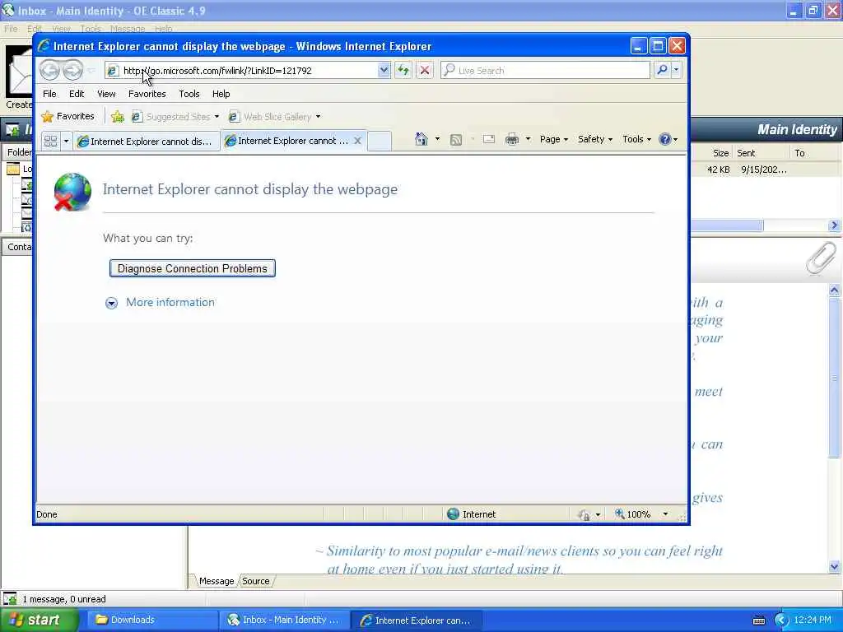Refresh the page with green arrows icon

[403, 70]
